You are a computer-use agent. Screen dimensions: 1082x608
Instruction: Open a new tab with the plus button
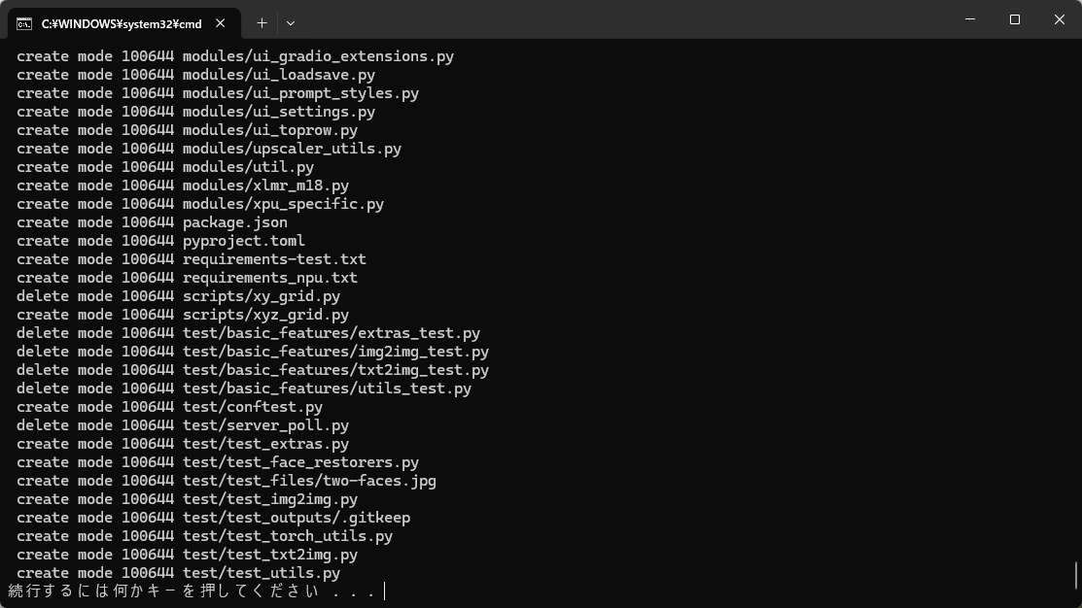pyautogui.click(x=262, y=23)
